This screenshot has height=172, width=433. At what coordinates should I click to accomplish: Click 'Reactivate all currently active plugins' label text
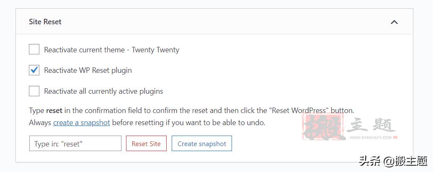pyautogui.click(x=103, y=91)
